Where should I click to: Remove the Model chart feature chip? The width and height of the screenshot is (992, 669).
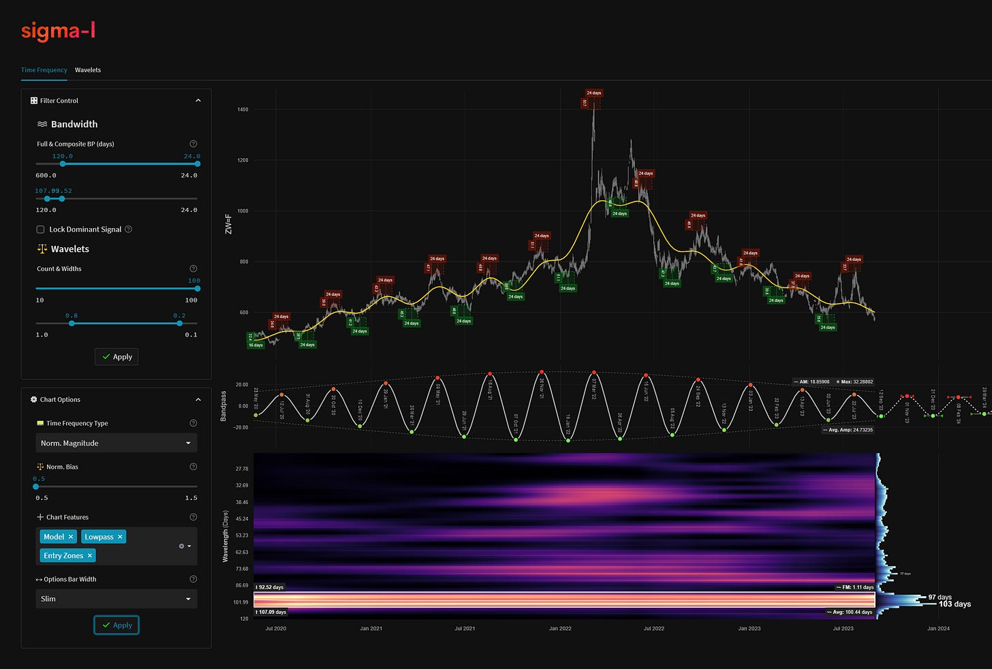click(71, 537)
